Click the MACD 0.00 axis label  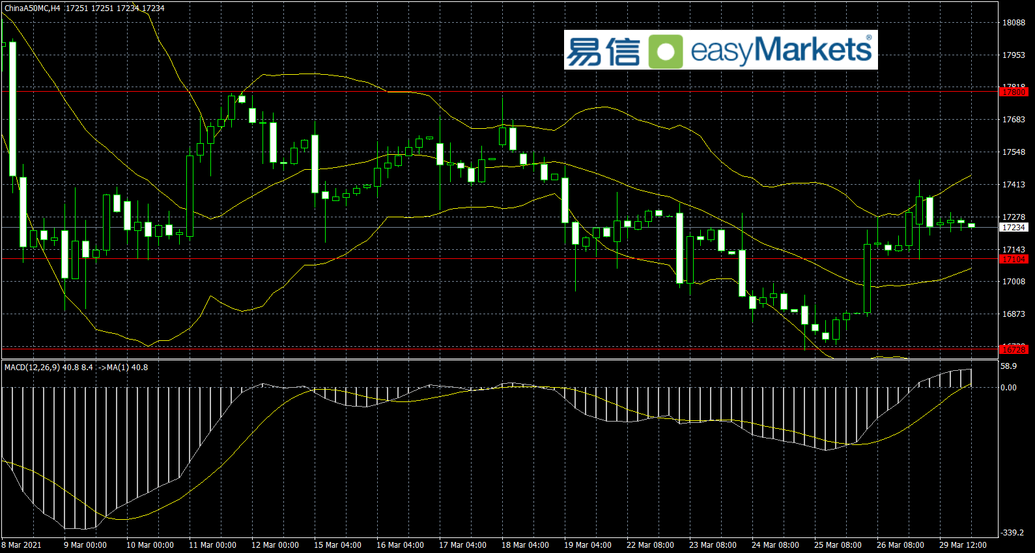coord(1008,388)
